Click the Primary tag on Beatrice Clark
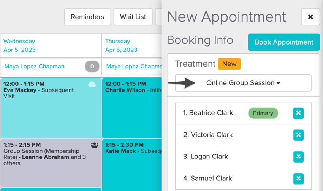 point(263,113)
